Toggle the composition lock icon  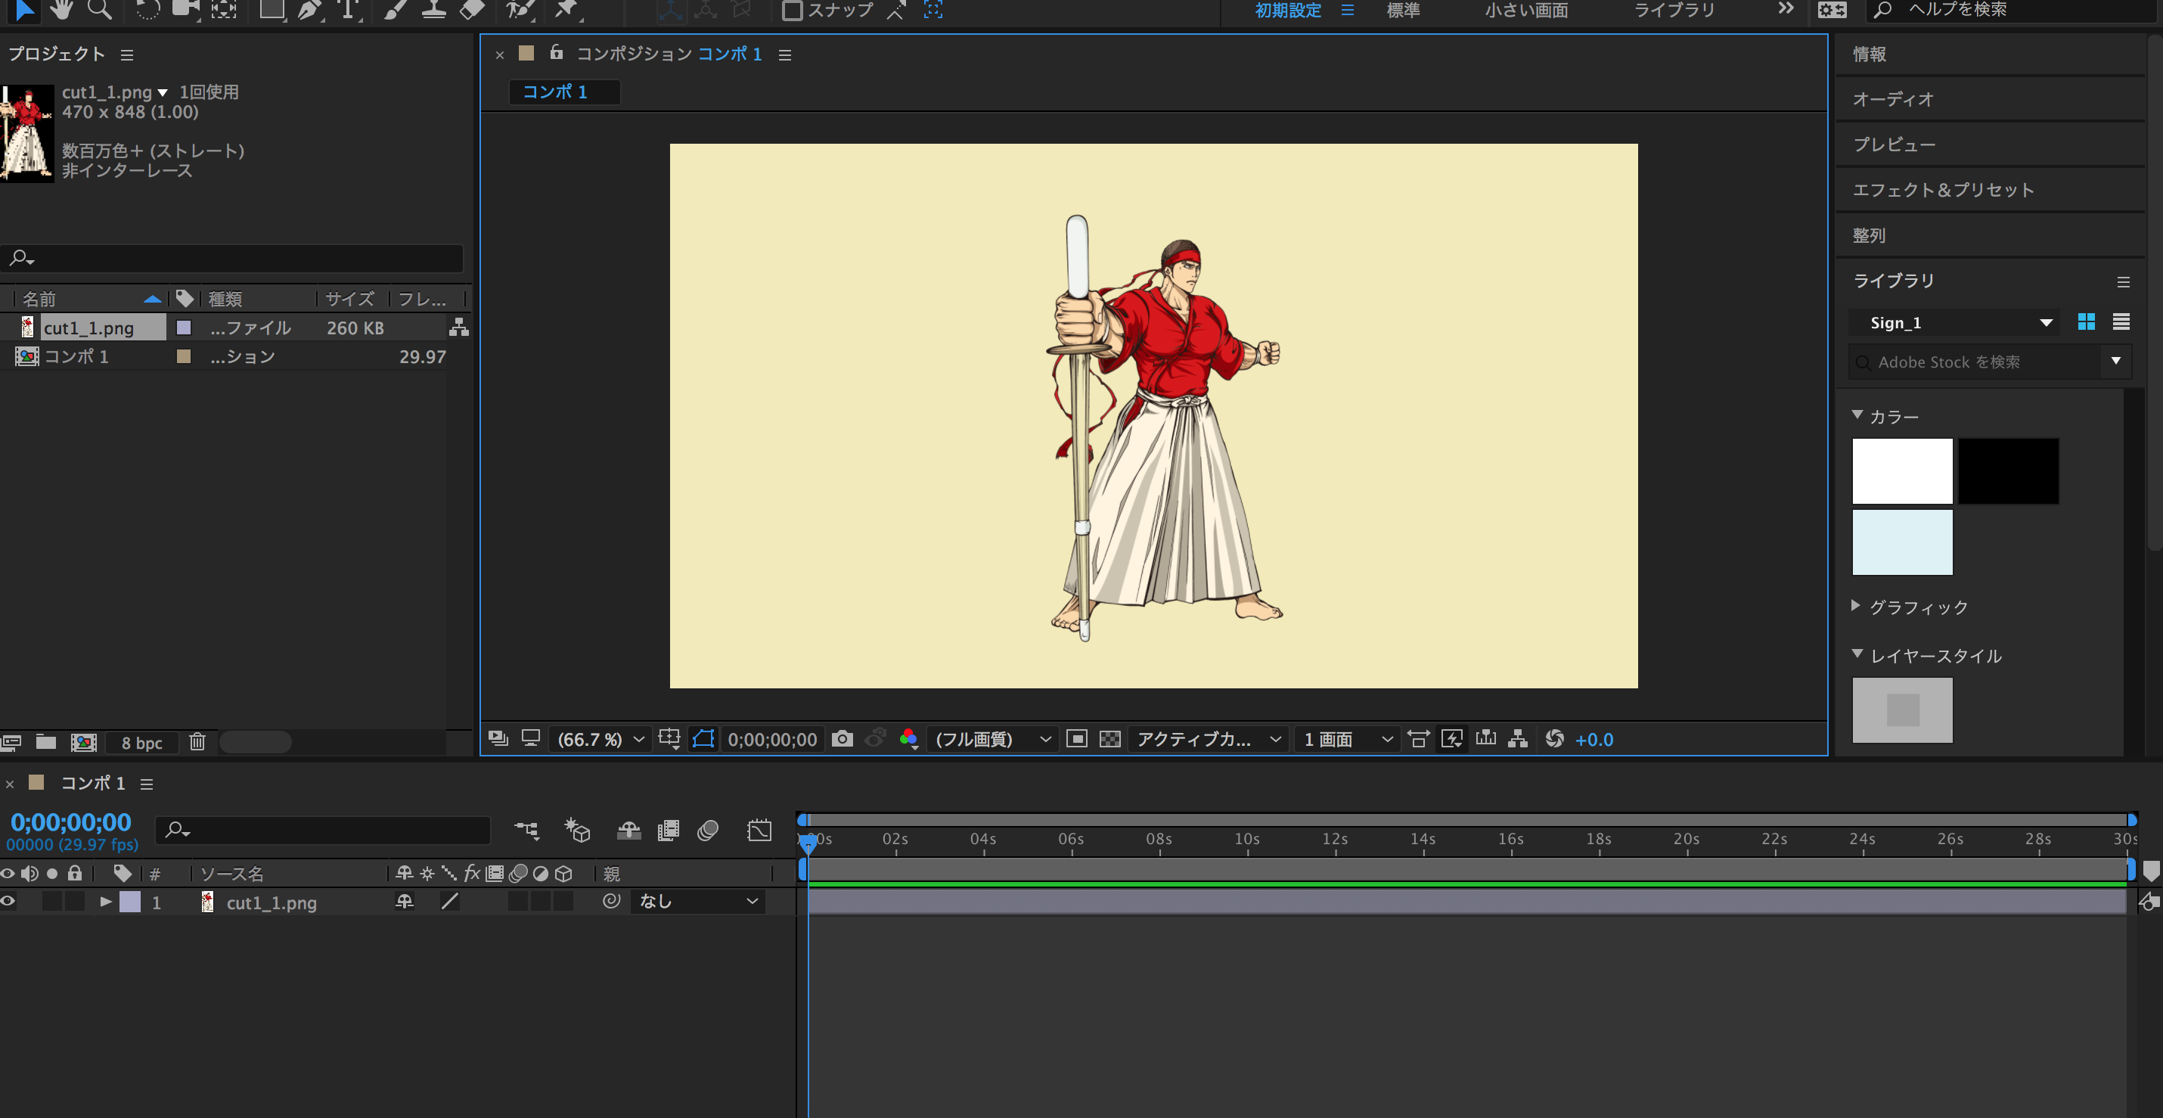point(557,53)
